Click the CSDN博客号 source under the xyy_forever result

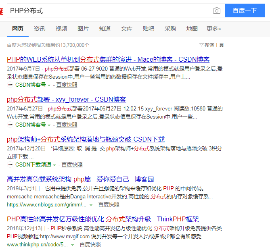31,125
